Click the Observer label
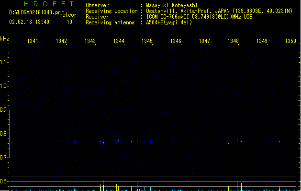The width and height of the screenshot is (301, 191). [x=97, y=5]
